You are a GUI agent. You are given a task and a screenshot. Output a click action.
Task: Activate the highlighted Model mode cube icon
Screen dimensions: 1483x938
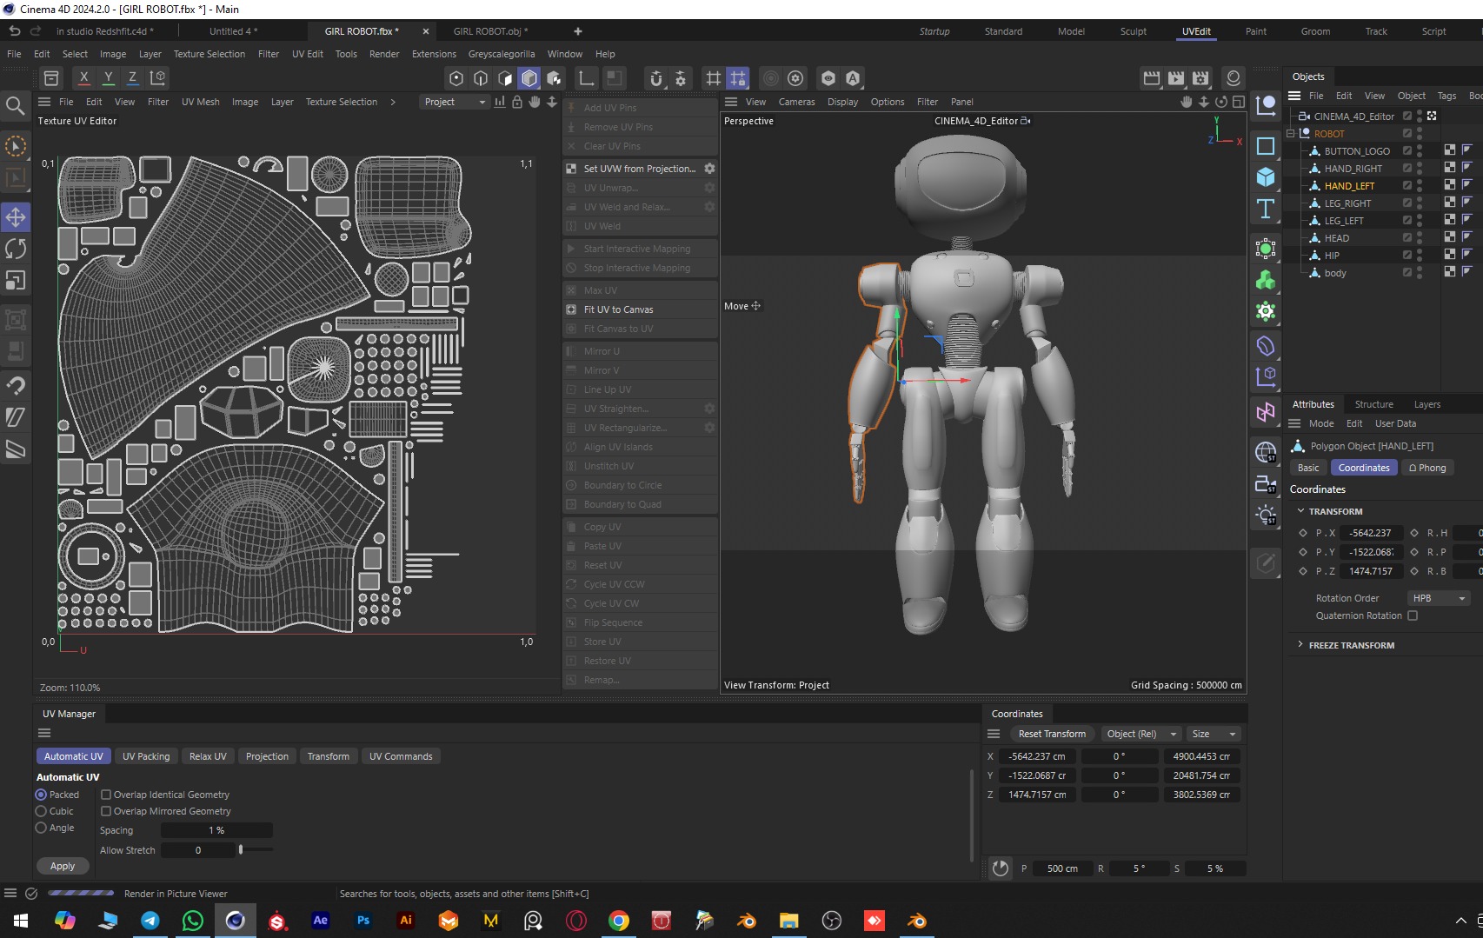point(529,78)
